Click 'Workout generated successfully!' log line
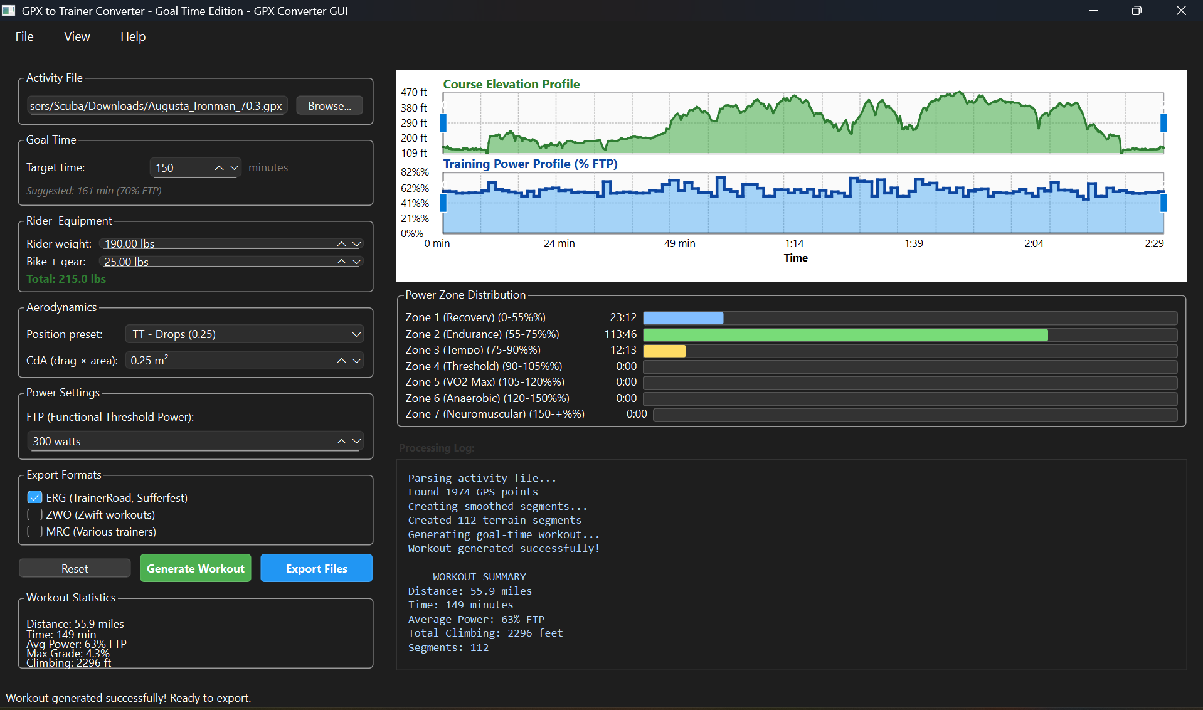 [x=504, y=548]
